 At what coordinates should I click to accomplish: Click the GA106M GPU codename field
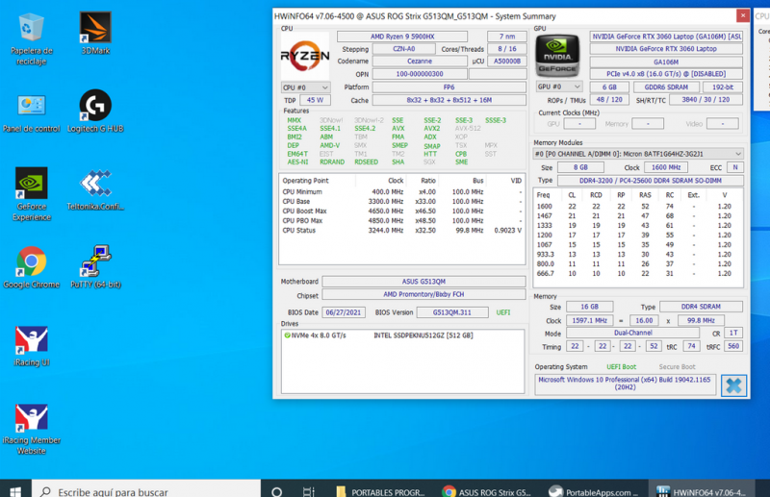point(666,62)
